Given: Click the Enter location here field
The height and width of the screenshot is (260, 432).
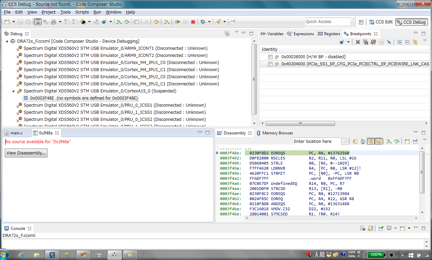Looking at the screenshot, I should [x=316, y=142].
